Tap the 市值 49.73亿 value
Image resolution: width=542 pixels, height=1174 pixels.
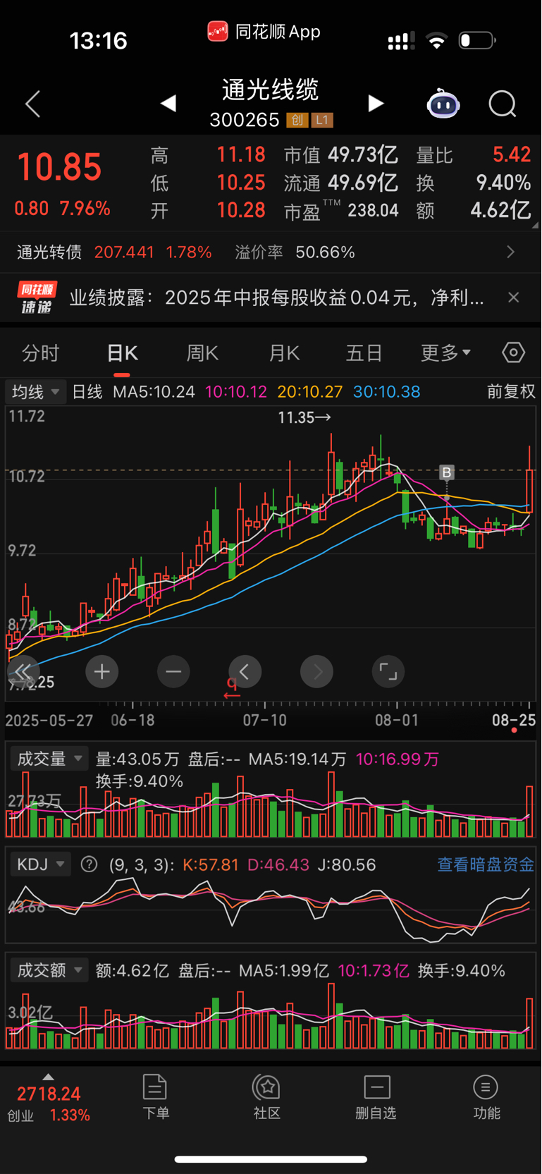[341, 154]
